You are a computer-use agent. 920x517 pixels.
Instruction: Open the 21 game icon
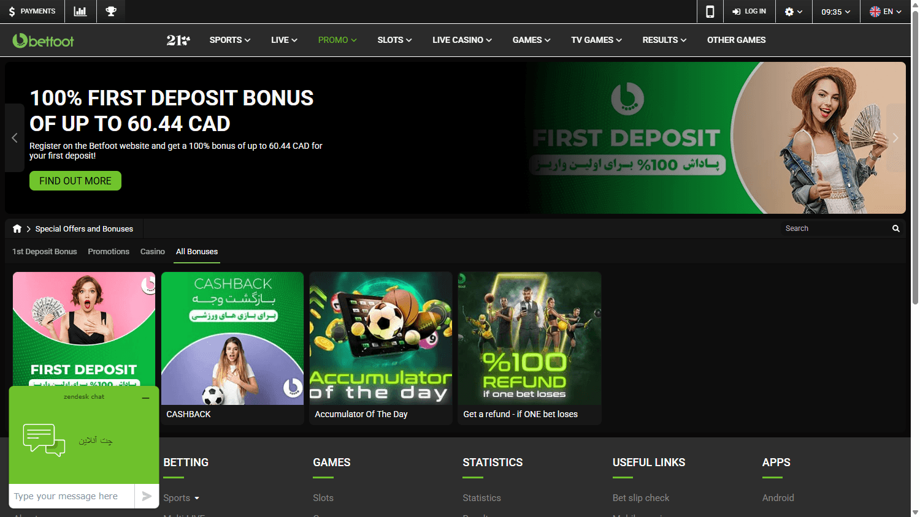click(178, 40)
